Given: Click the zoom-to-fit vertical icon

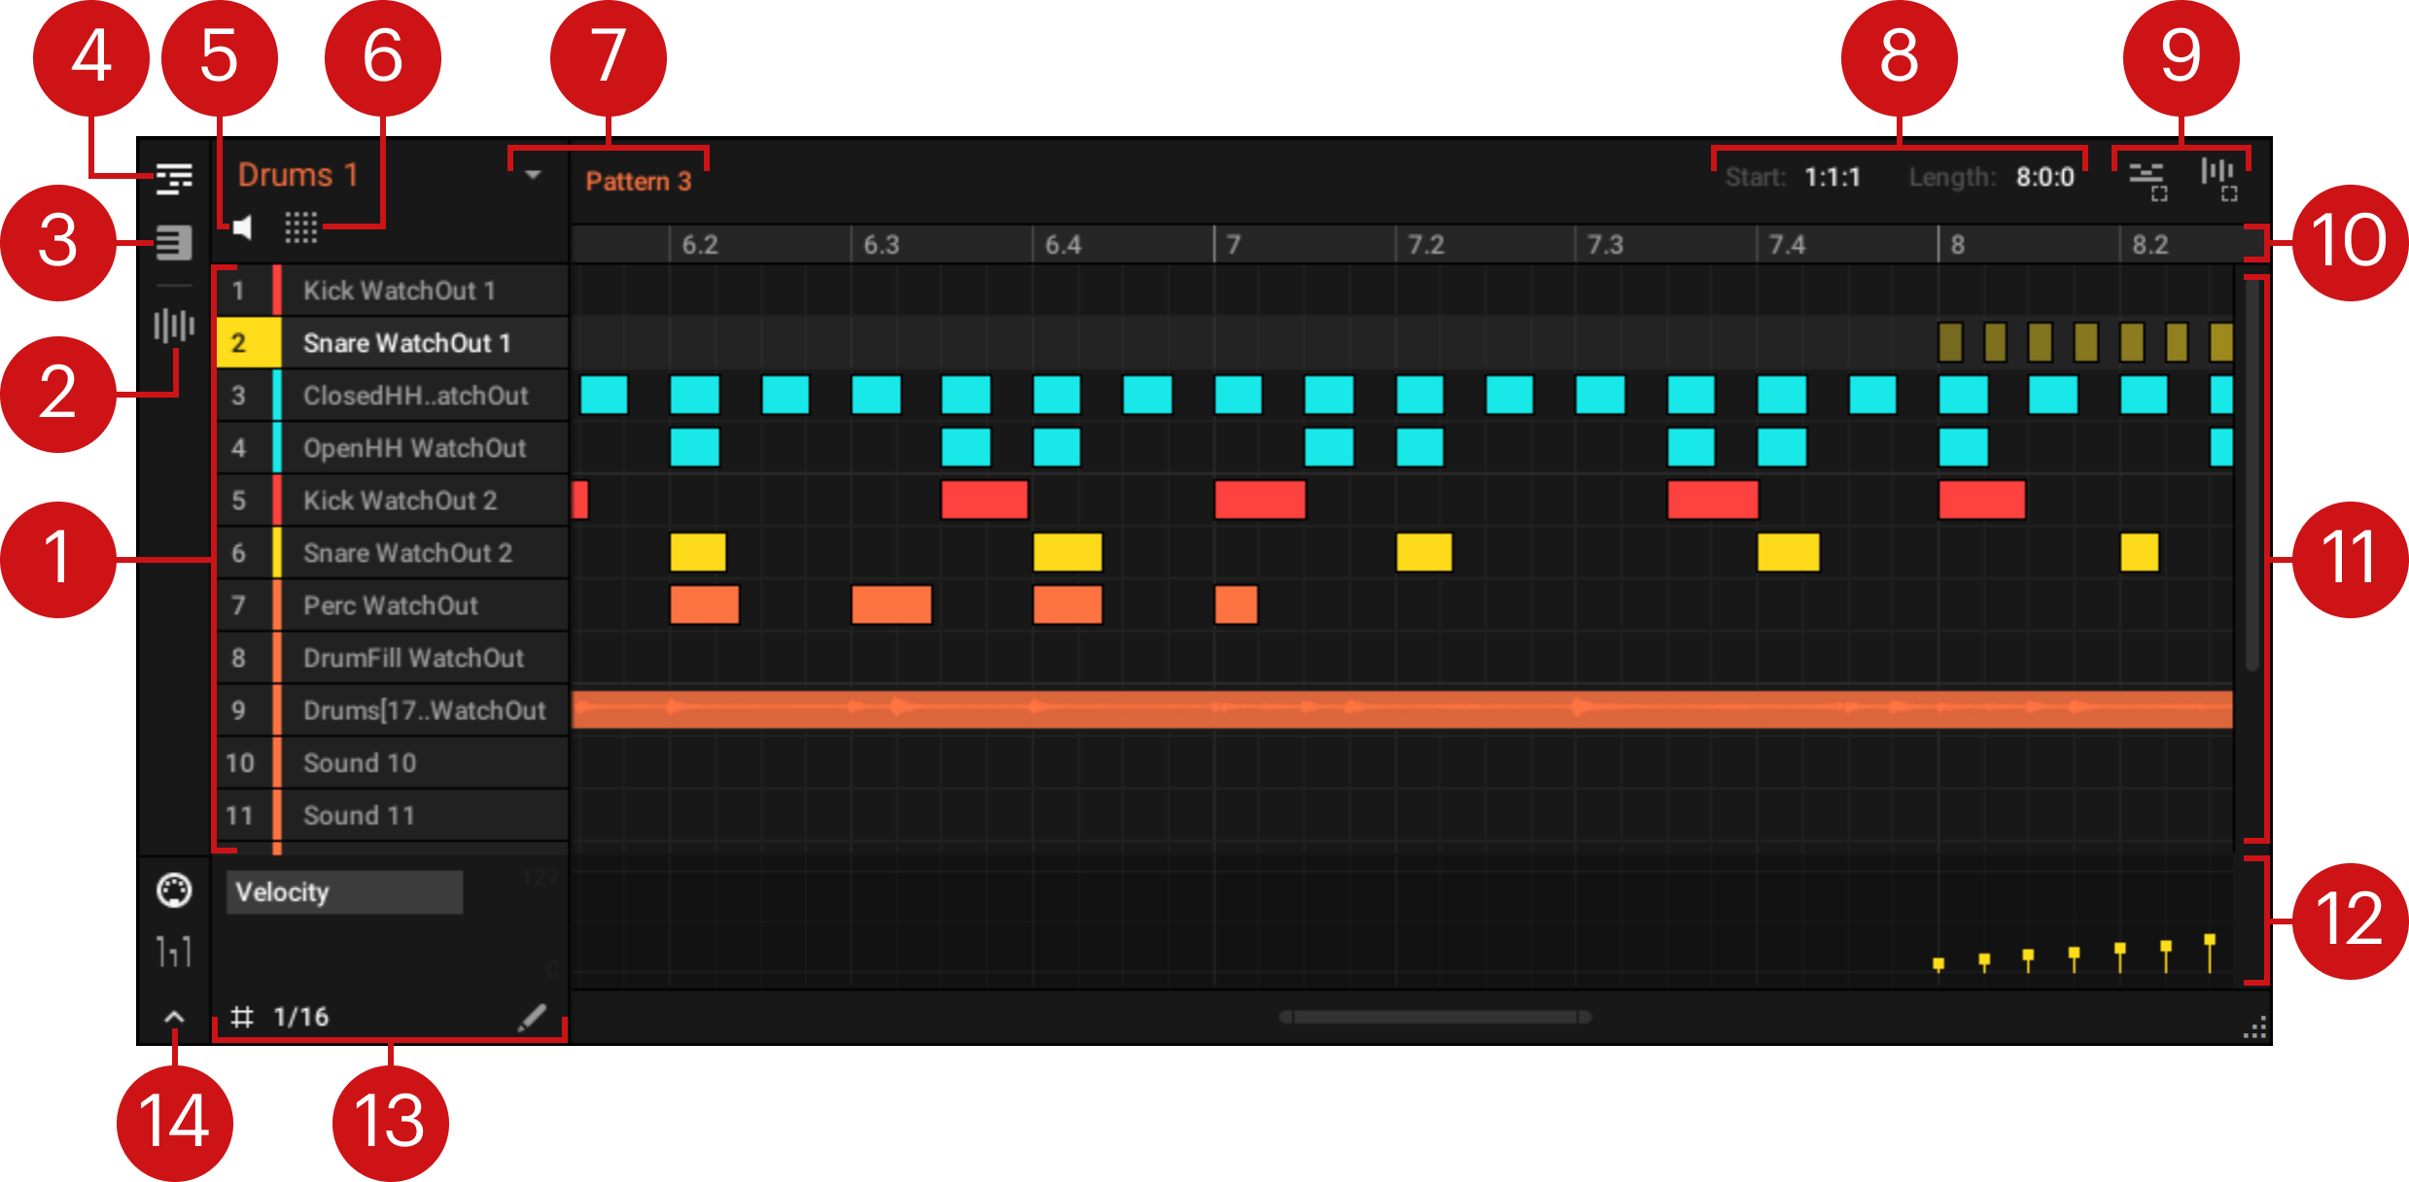Looking at the screenshot, I should [x=2219, y=181].
